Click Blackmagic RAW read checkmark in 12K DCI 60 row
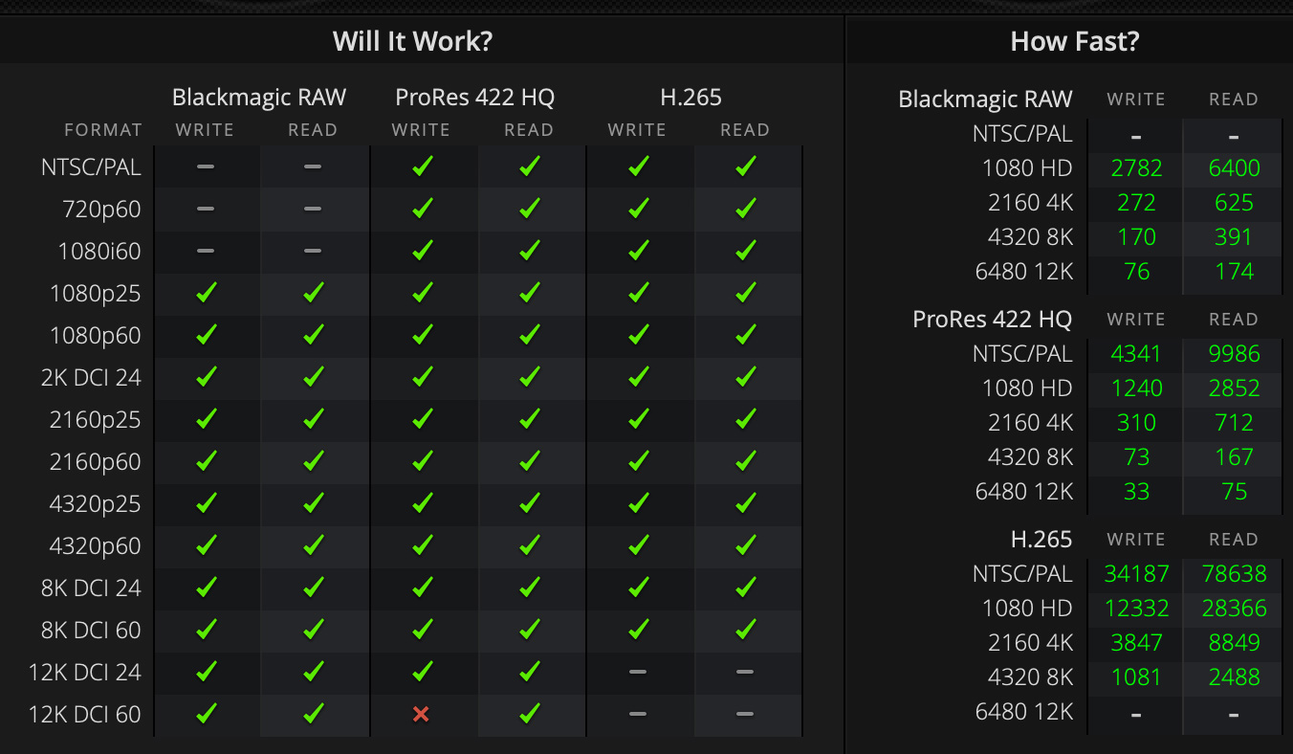The image size is (1293, 754). [x=314, y=714]
